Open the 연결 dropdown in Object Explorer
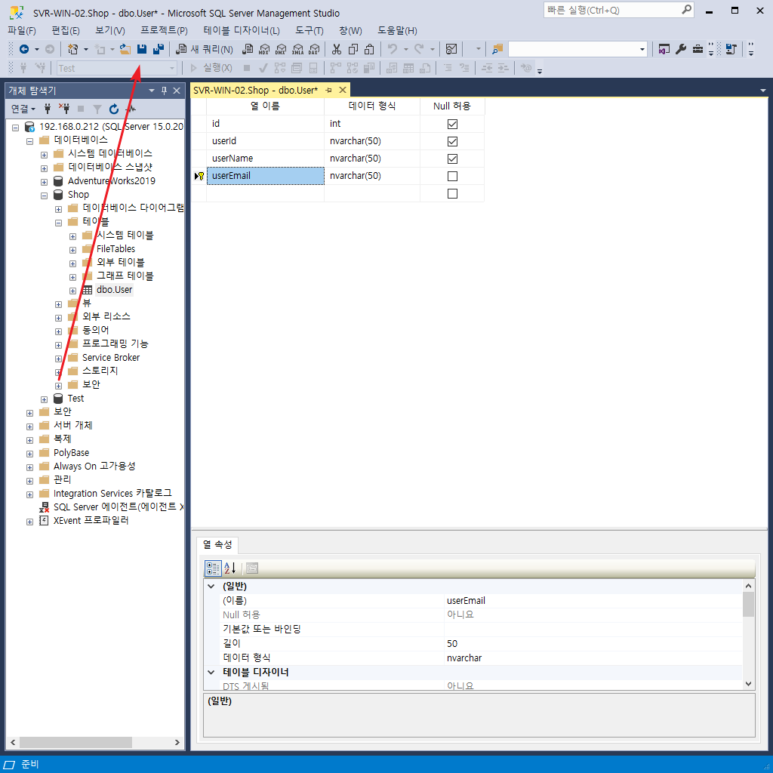The width and height of the screenshot is (773, 773). (23, 109)
